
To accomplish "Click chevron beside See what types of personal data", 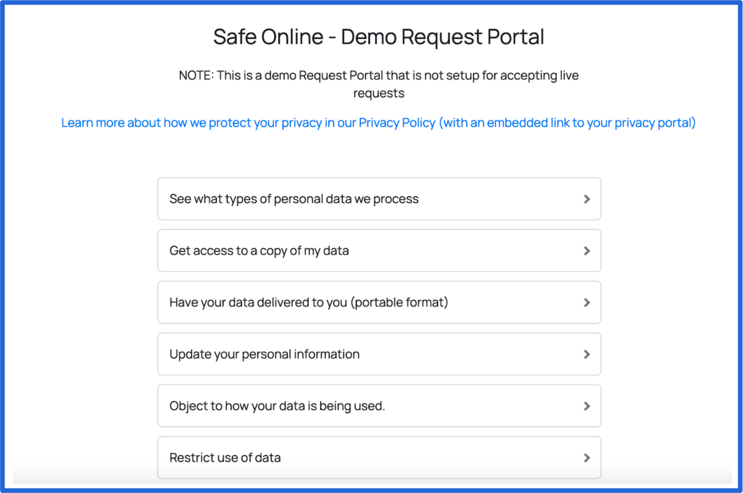I will (x=587, y=199).
